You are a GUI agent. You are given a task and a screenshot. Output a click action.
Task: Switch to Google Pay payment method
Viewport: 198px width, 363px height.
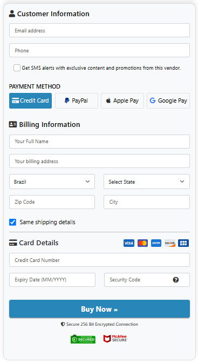[168, 100]
